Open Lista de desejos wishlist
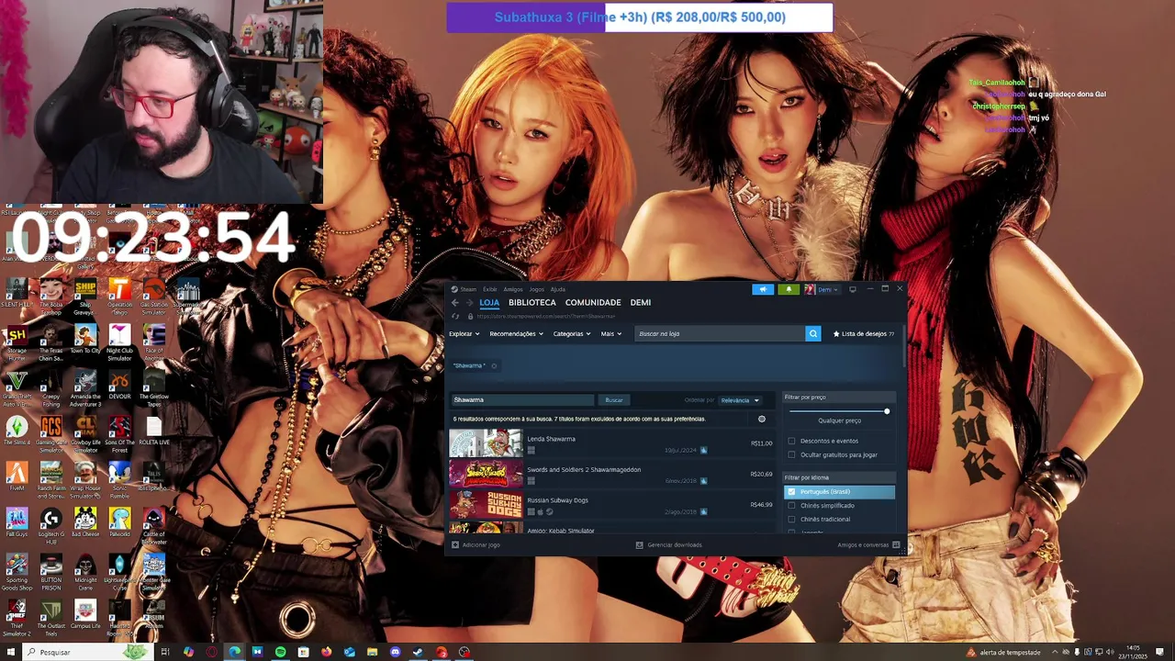 point(864,334)
